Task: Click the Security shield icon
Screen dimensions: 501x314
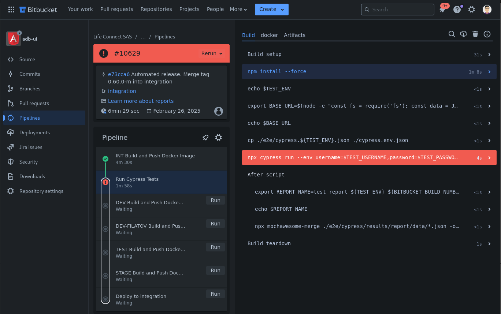Action: [x=11, y=162]
